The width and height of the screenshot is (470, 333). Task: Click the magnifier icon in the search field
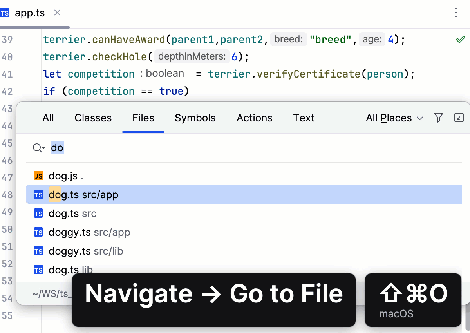[x=36, y=148]
